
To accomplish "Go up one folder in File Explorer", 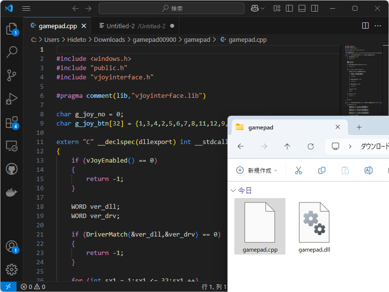I will pos(287,146).
